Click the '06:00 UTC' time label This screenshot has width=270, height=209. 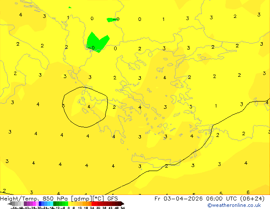[x=222, y=199]
